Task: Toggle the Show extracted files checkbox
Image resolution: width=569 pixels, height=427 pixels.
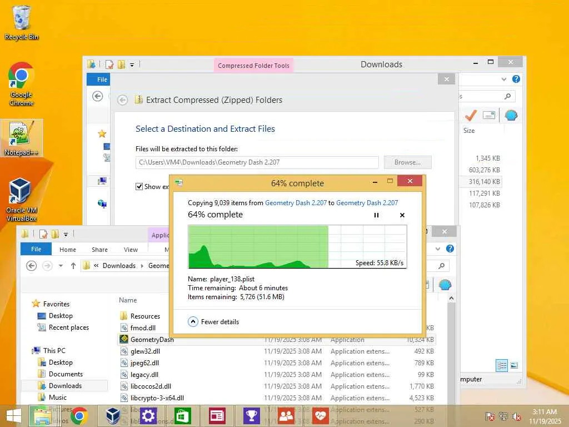Action: [x=139, y=187]
